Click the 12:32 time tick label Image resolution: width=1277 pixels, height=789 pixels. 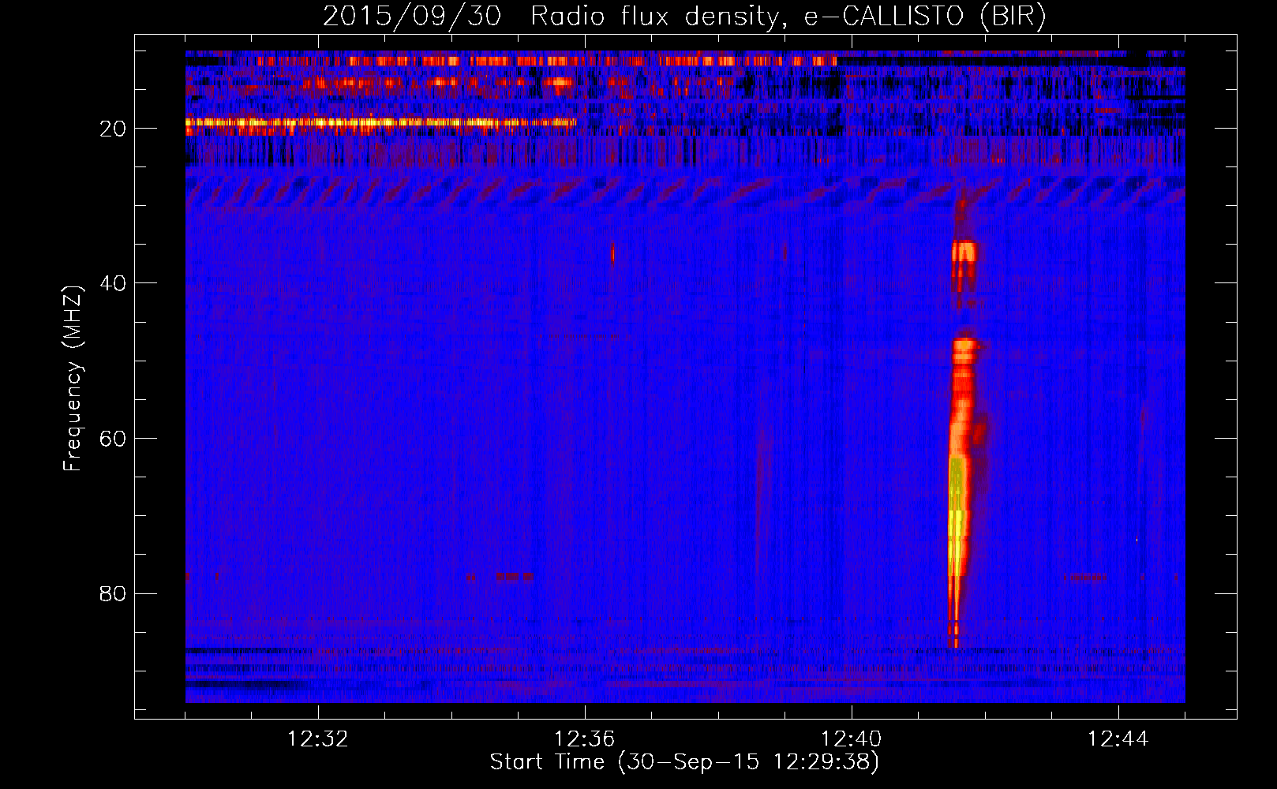click(318, 739)
